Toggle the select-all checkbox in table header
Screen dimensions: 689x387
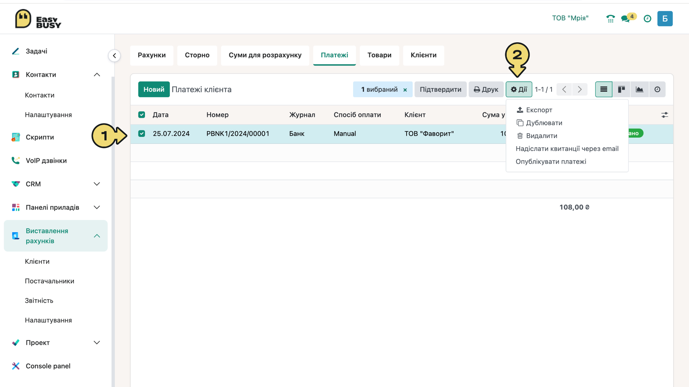(142, 115)
